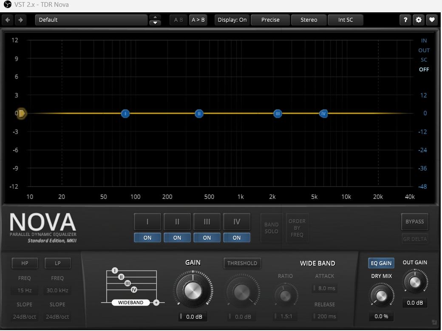Click the OBS logo in title bar
442x331 pixels.
point(8,5)
